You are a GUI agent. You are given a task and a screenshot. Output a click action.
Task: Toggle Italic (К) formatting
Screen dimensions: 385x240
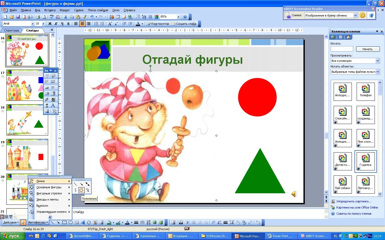tap(56, 24)
